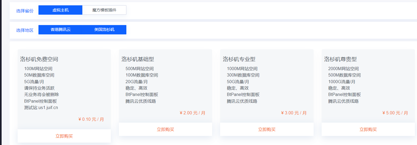
Task: Click 500M数据库空间 in 尊贵型 card
Action: pos(345,75)
